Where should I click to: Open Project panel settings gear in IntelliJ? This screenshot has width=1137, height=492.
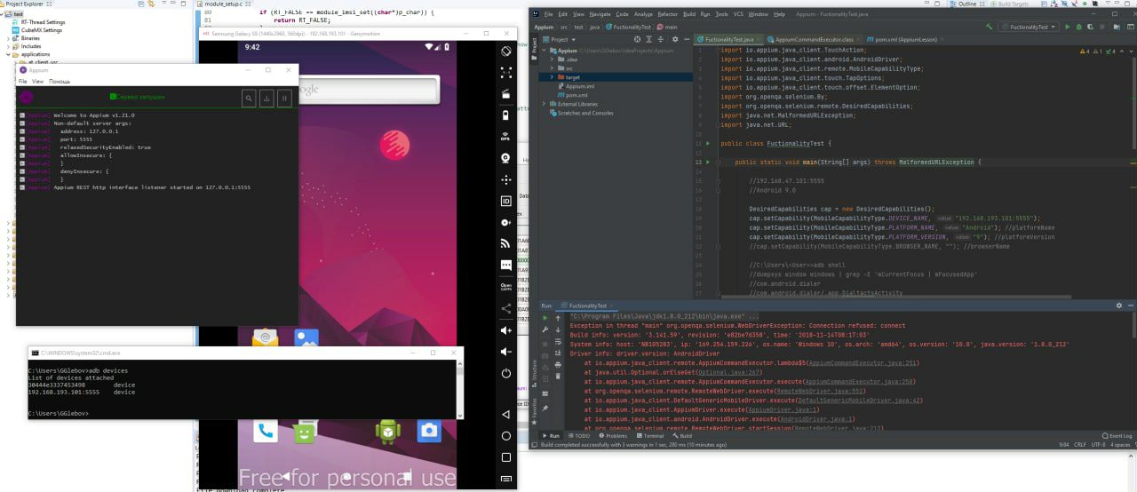675,40
